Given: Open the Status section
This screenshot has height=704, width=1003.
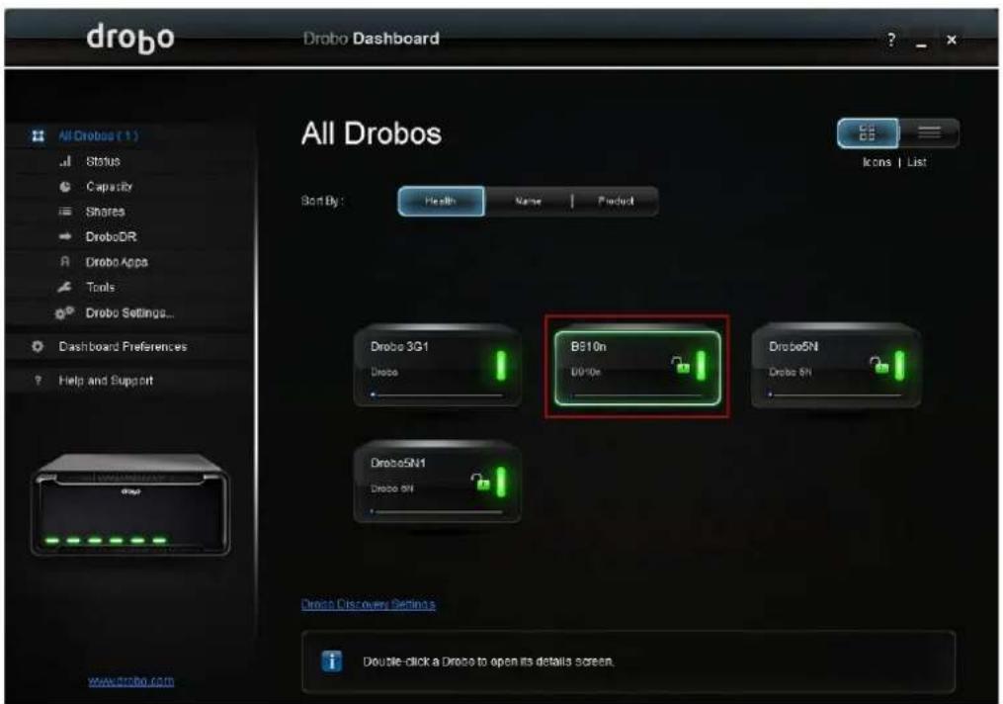Looking at the screenshot, I should click(x=103, y=161).
